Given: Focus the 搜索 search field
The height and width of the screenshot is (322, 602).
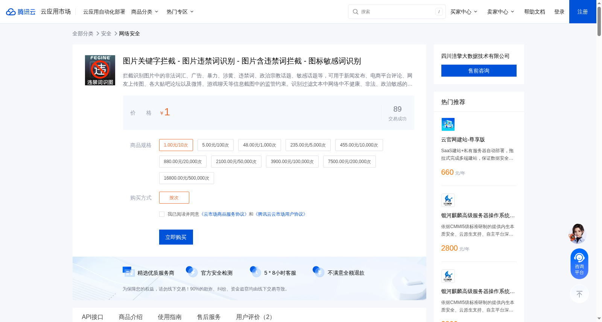Looking at the screenshot, I should pos(397,12).
